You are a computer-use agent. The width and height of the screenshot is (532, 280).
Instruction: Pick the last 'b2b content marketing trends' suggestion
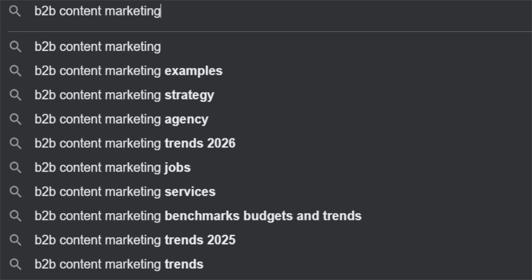coord(118,264)
